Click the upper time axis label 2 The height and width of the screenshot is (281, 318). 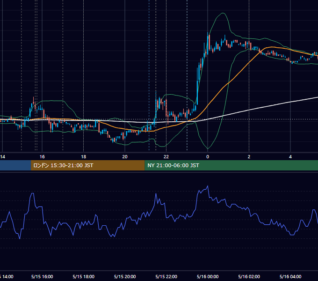point(249,157)
